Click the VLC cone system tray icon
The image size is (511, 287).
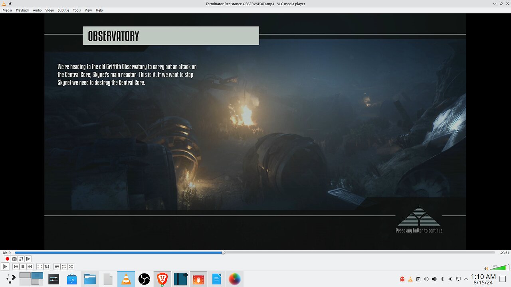[410, 279]
